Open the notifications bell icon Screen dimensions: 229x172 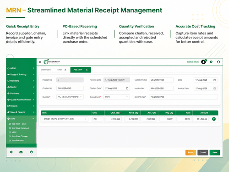coord(203,62)
